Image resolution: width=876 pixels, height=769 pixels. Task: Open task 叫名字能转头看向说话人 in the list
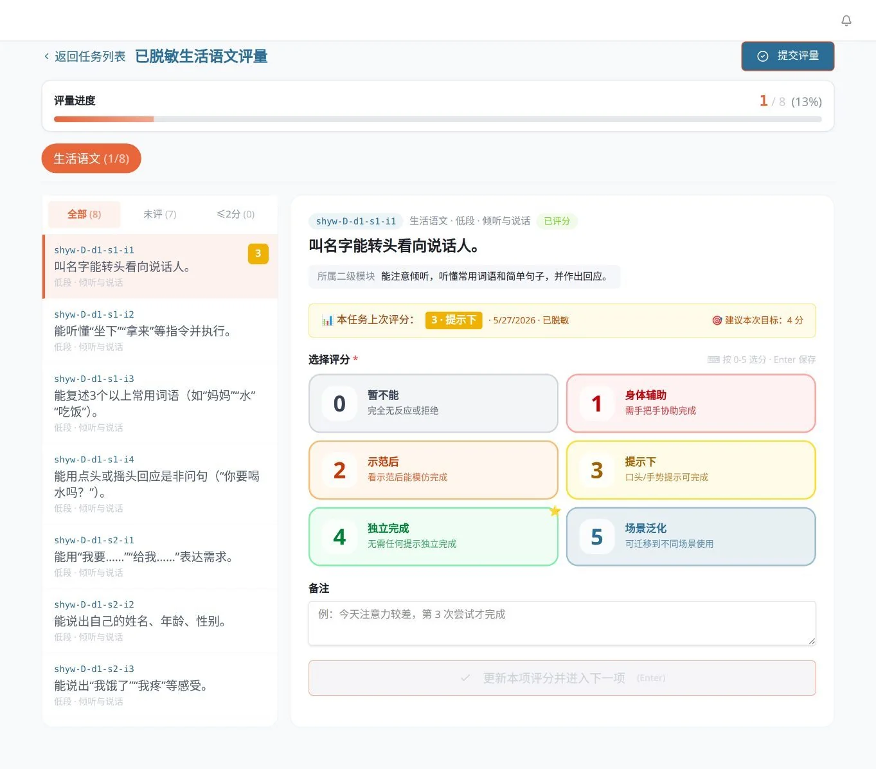pos(160,266)
